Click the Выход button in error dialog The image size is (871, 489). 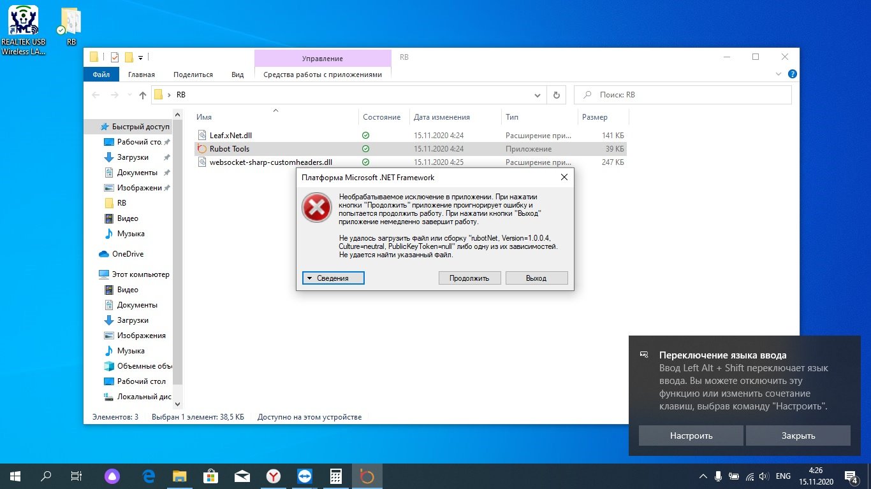click(x=536, y=278)
